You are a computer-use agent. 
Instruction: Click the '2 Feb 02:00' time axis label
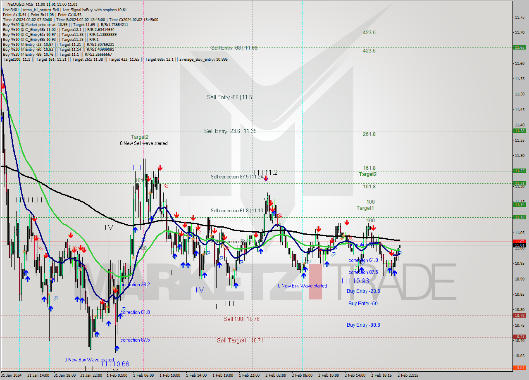(275, 375)
